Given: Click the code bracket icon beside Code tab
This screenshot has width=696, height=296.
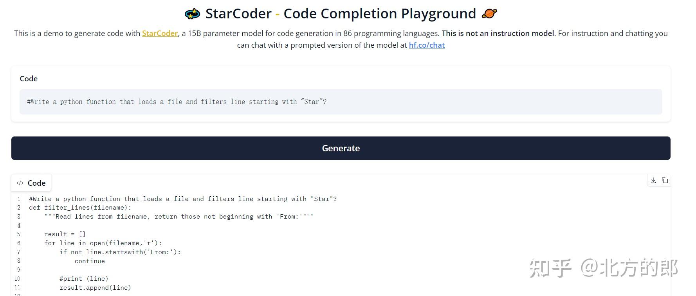Looking at the screenshot, I should [x=20, y=183].
